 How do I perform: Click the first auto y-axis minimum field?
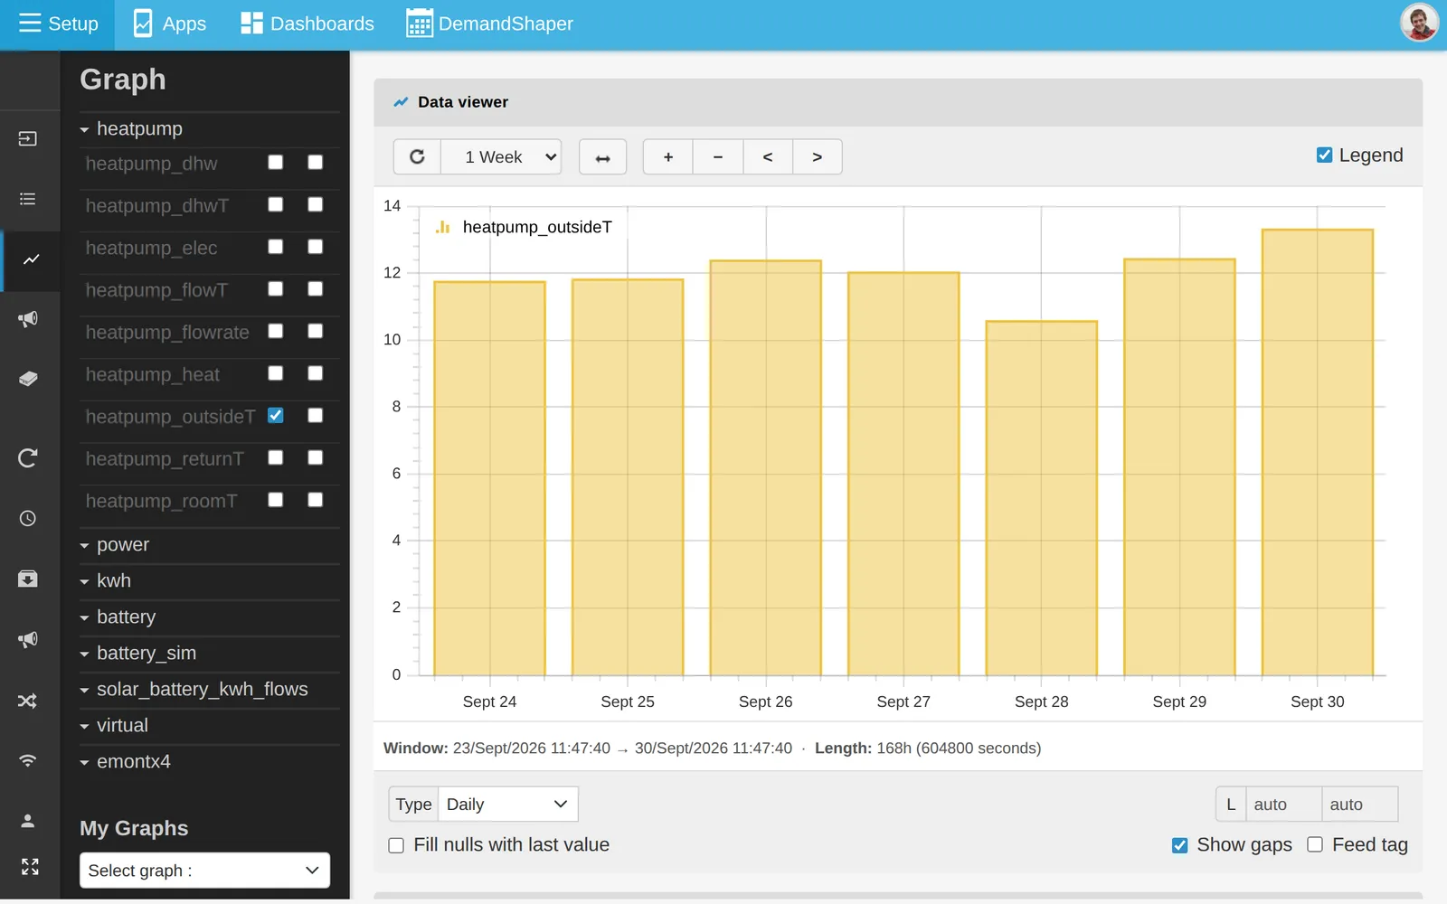point(1283,805)
